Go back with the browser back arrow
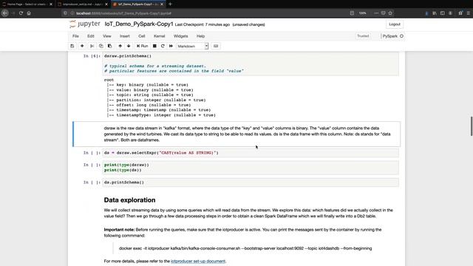Screen dimensions: 473x266 click(5, 13)
